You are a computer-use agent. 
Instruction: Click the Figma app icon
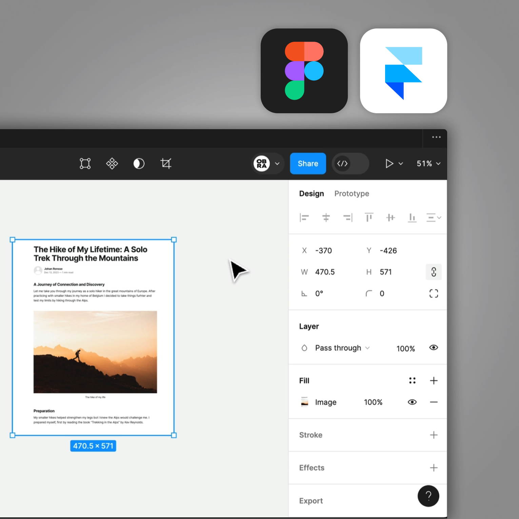pos(304,71)
